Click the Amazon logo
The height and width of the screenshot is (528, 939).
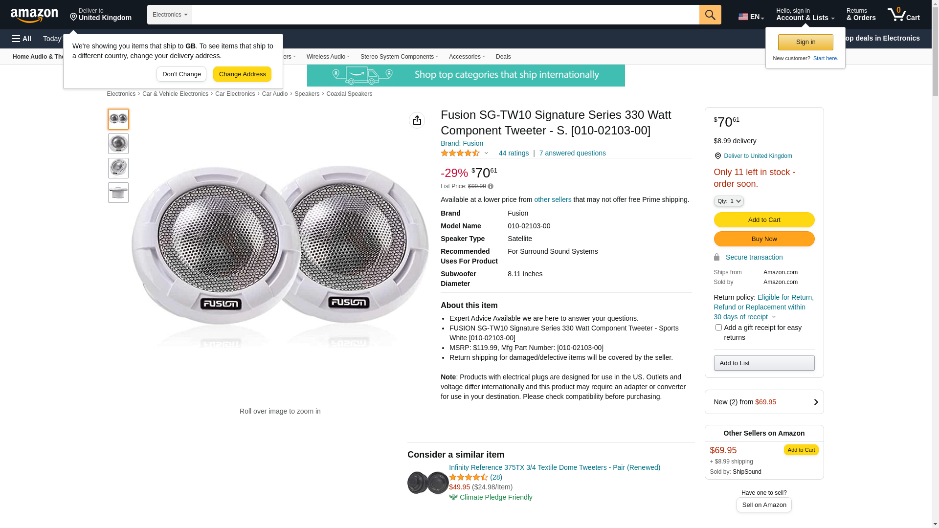coord(34,15)
